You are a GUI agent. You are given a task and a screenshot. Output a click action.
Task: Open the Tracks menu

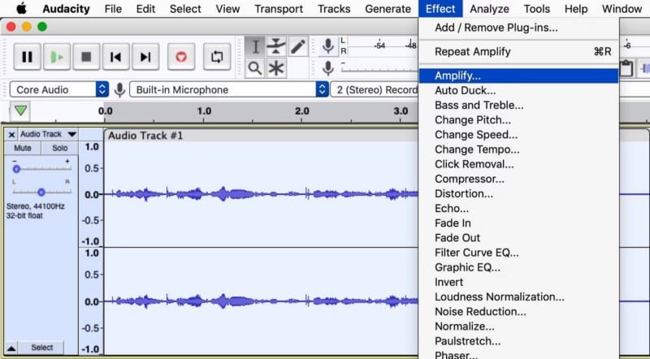[334, 9]
